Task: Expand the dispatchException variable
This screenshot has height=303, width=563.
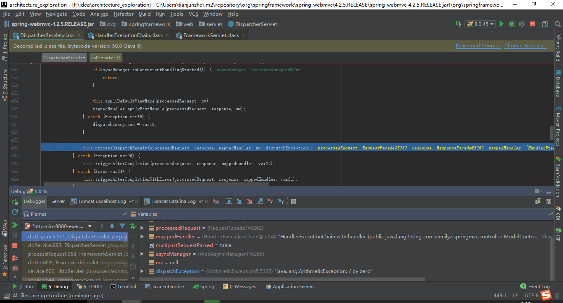Action: point(142,271)
